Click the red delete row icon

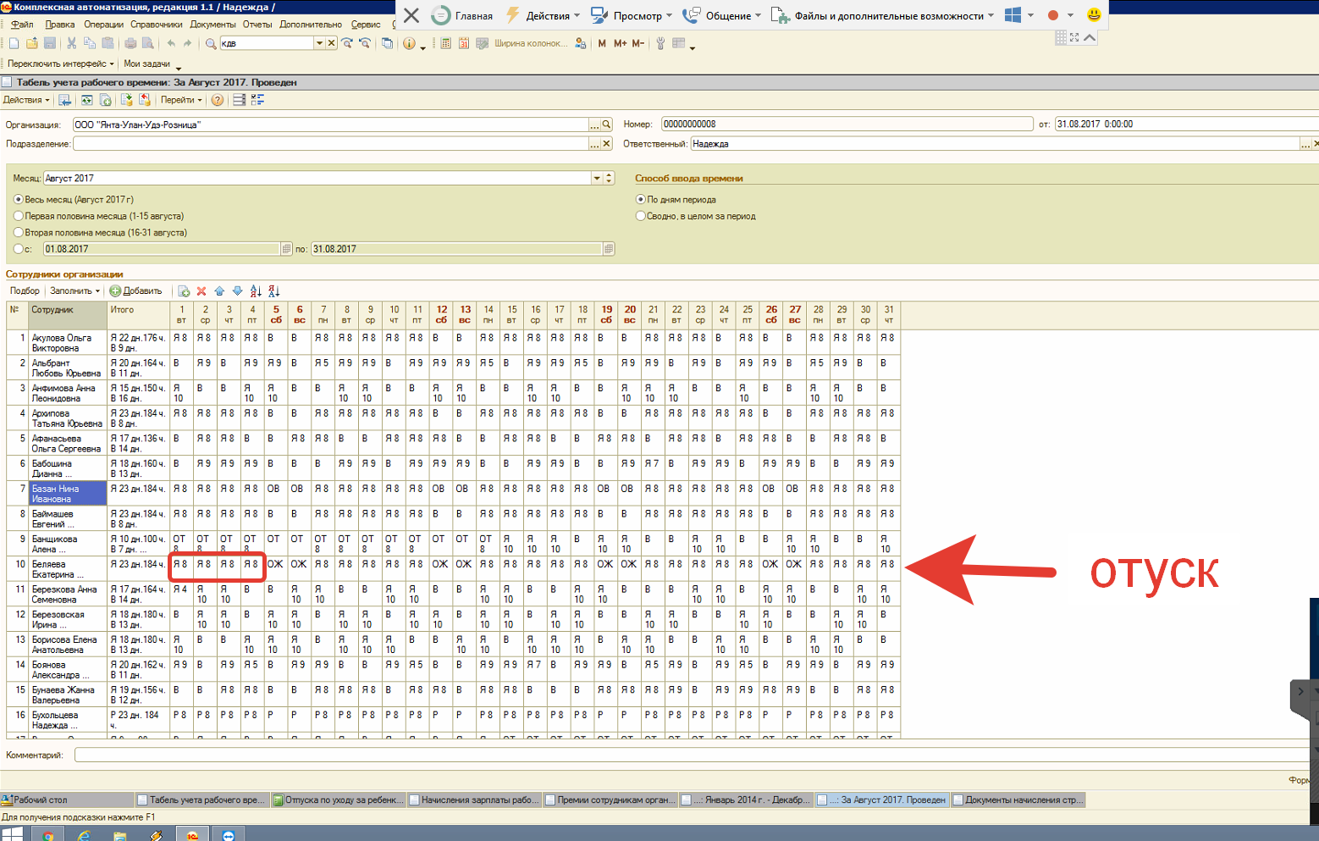point(201,291)
